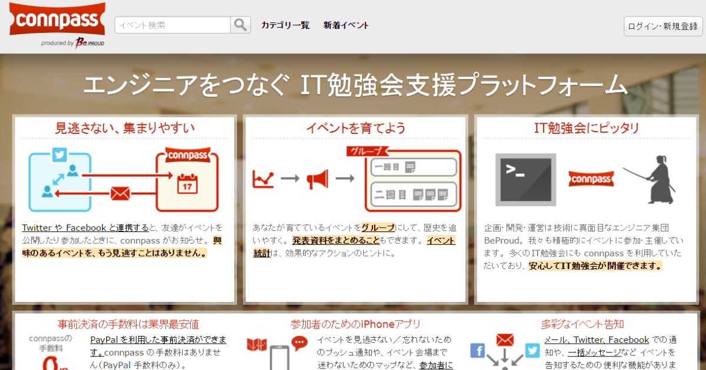Open 新着イベント menu item
Screen dimensions: 706x370
(346, 25)
